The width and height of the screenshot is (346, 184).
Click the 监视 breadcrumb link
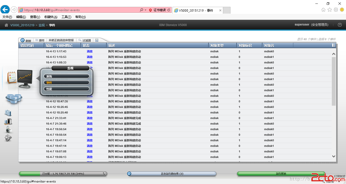tap(42, 25)
